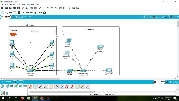
Task: Pick the blue Coaxial cable
Action: (x=62, y=86)
